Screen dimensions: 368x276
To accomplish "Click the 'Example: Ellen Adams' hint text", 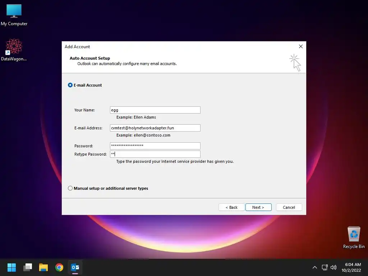I will pyautogui.click(x=136, y=117).
